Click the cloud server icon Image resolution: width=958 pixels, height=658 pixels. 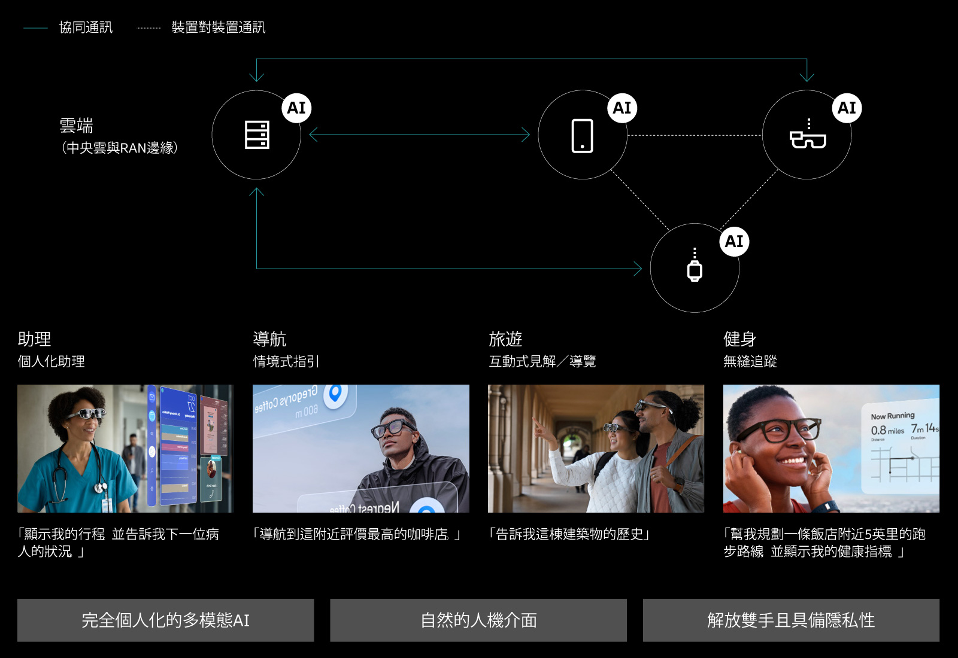point(257,135)
